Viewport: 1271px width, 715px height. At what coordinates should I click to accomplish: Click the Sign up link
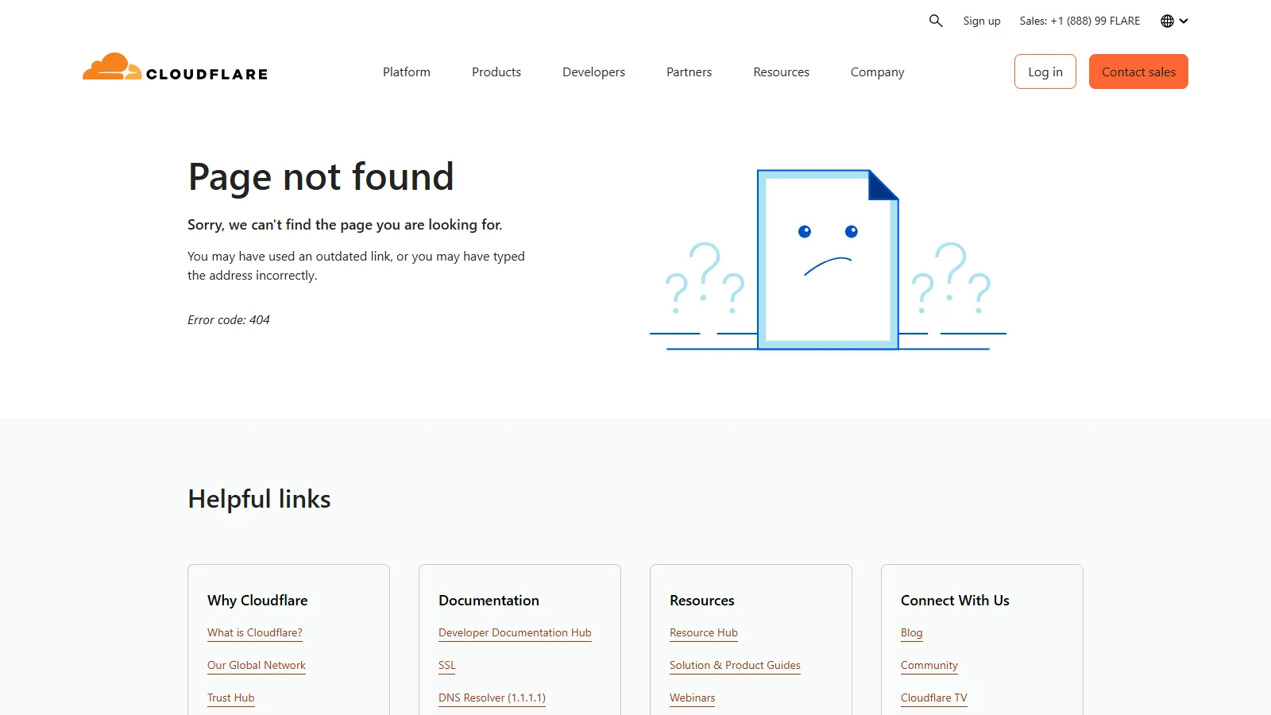tap(981, 21)
